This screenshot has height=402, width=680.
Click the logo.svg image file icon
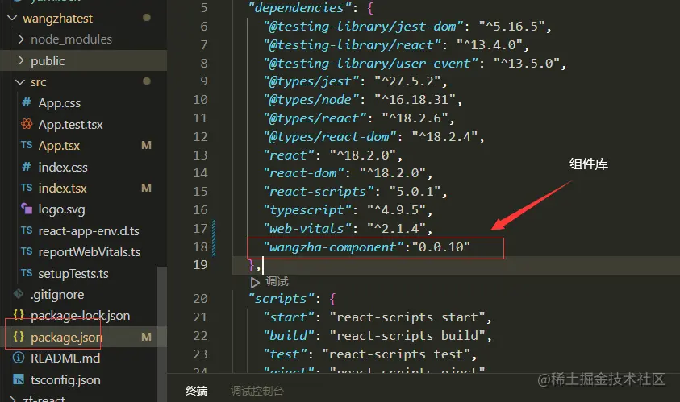tap(27, 209)
